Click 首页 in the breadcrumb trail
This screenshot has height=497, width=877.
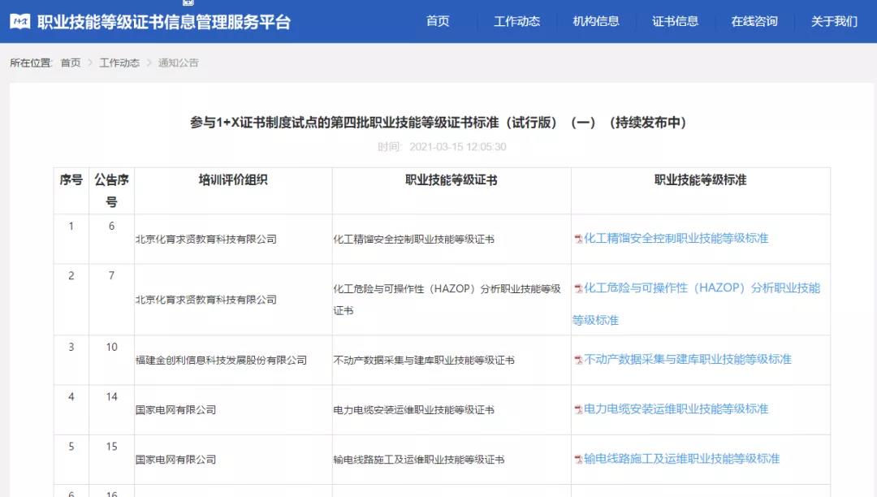(71, 63)
